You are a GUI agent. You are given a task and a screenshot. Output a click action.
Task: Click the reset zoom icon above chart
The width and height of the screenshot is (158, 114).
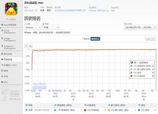point(26,46)
